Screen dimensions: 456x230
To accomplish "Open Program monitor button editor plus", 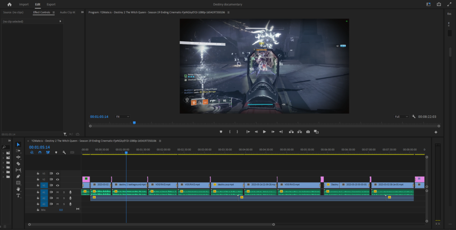I will (436, 132).
